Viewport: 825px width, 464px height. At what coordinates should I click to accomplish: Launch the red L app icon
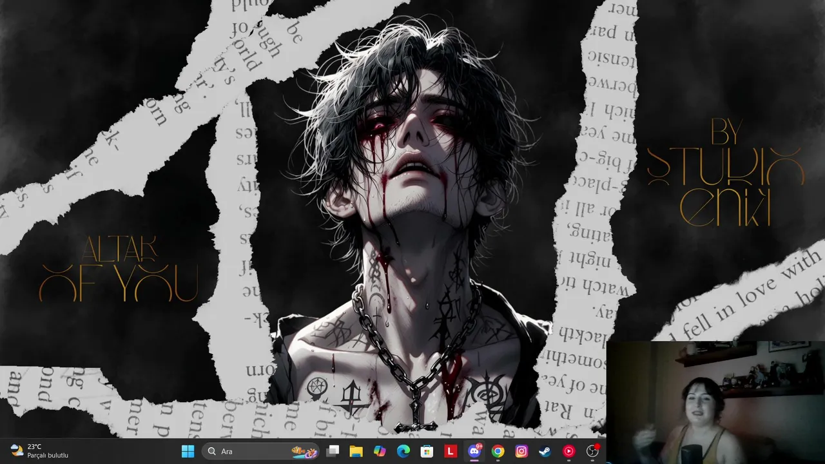point(451,451)
